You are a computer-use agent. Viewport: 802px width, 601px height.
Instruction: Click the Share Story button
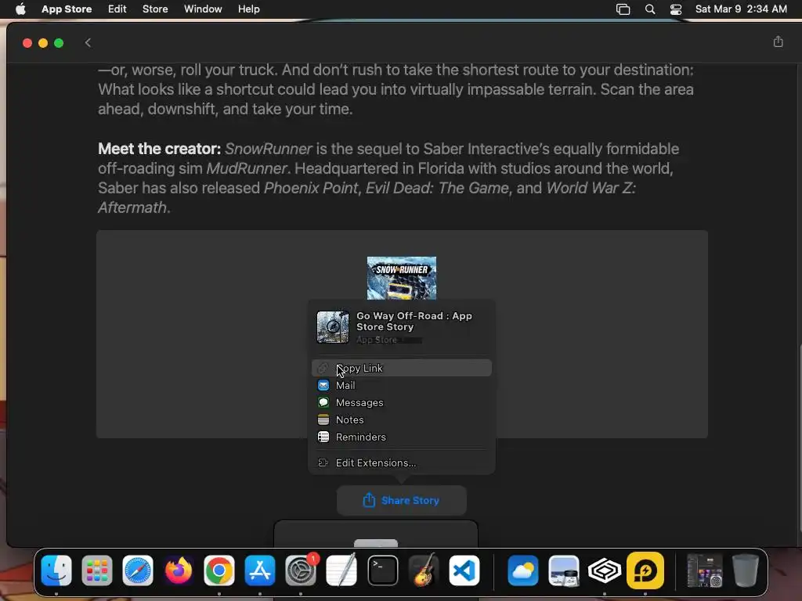point(402,500)
